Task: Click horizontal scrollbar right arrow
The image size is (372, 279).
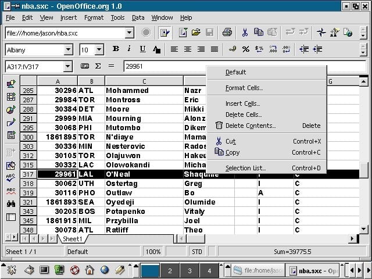Action: coord(353,238)
